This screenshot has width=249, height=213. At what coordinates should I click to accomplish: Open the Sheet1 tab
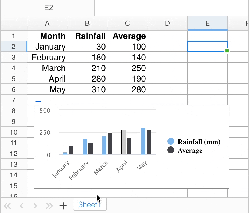tap(90, 204)
